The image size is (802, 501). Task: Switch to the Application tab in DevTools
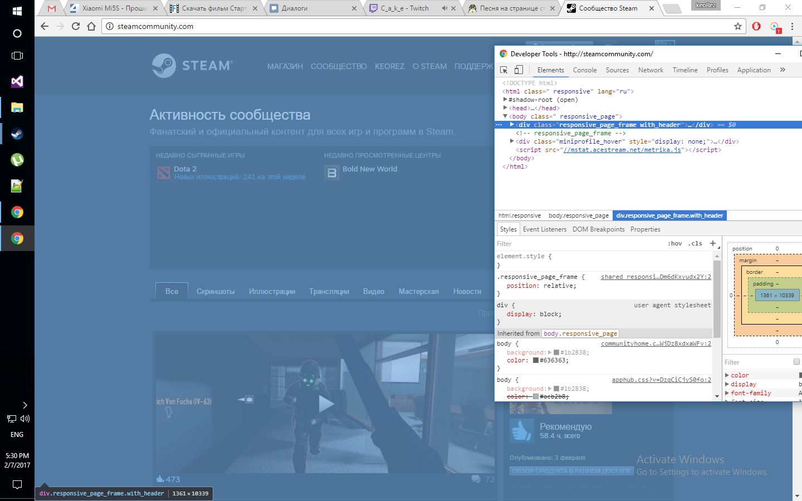coord(754,70)
